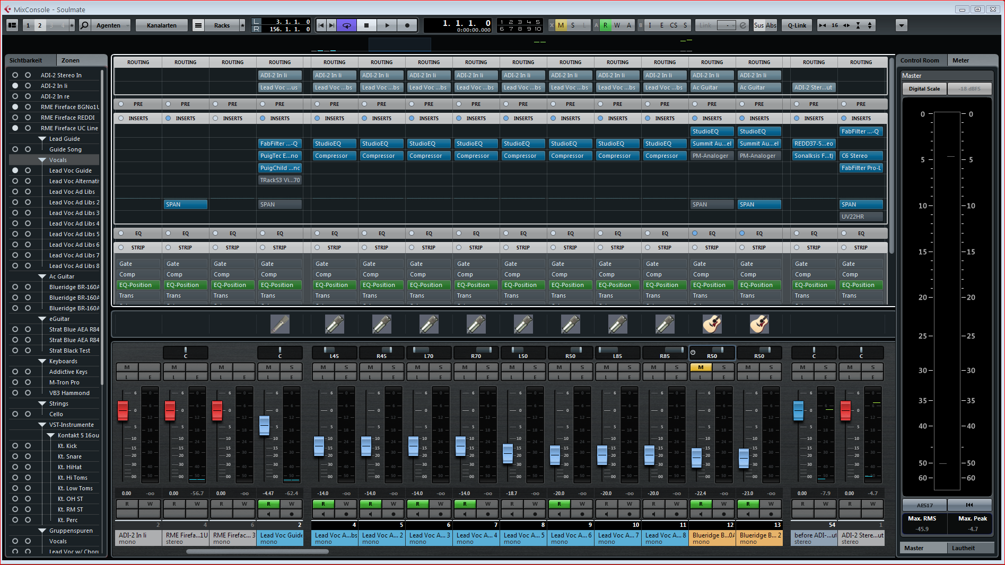Disable Read automation on Lead Voc Guide
1005x565 pixels.
[269, 504]
